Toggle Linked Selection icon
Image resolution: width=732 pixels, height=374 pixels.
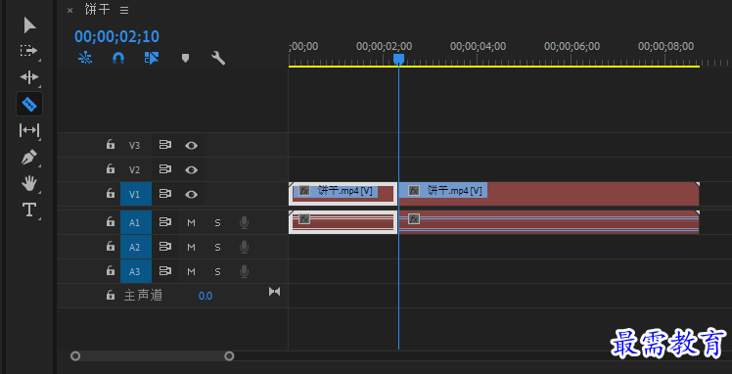(x=152, y=58)
